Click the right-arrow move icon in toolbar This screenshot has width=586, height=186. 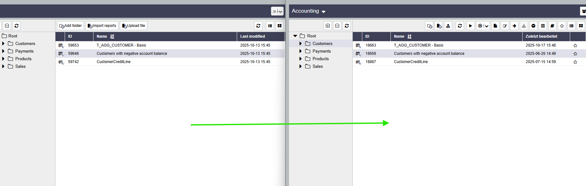coord(514,26)
